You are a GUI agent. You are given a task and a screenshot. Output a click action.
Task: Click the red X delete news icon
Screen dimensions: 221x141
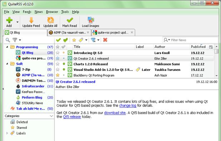(x=105, y=40)
